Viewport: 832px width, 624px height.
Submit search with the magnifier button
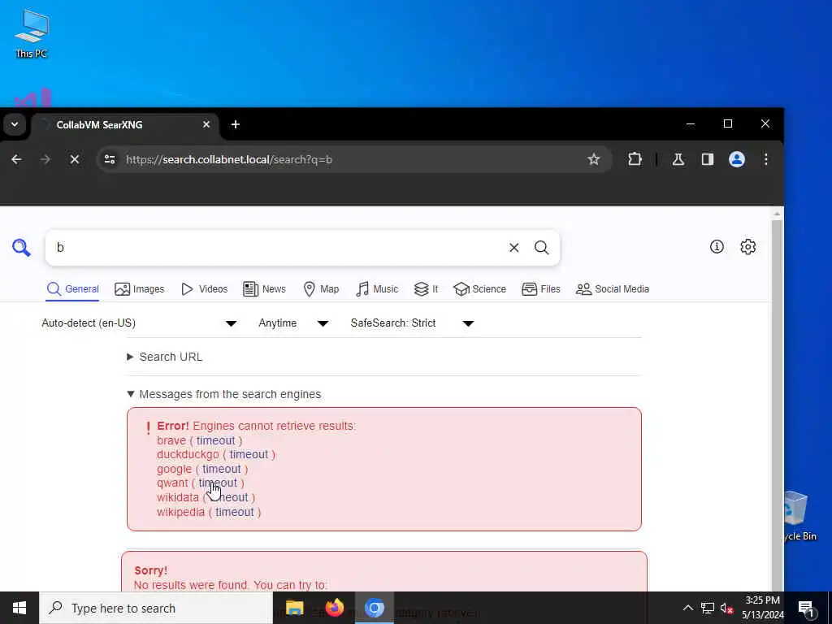pos(541,247)
